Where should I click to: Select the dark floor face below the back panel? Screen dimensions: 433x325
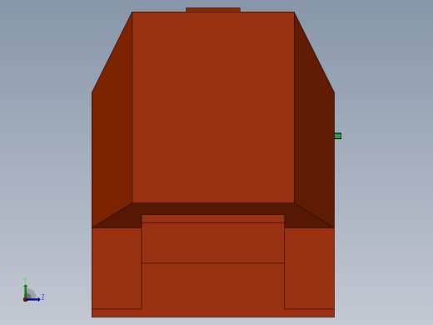click(213, 209)
